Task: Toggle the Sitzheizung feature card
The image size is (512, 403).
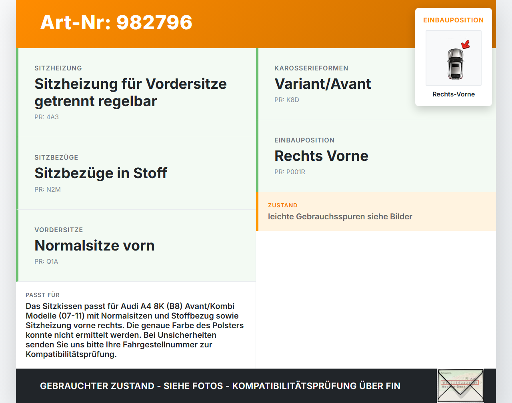Action: [136, 92]
